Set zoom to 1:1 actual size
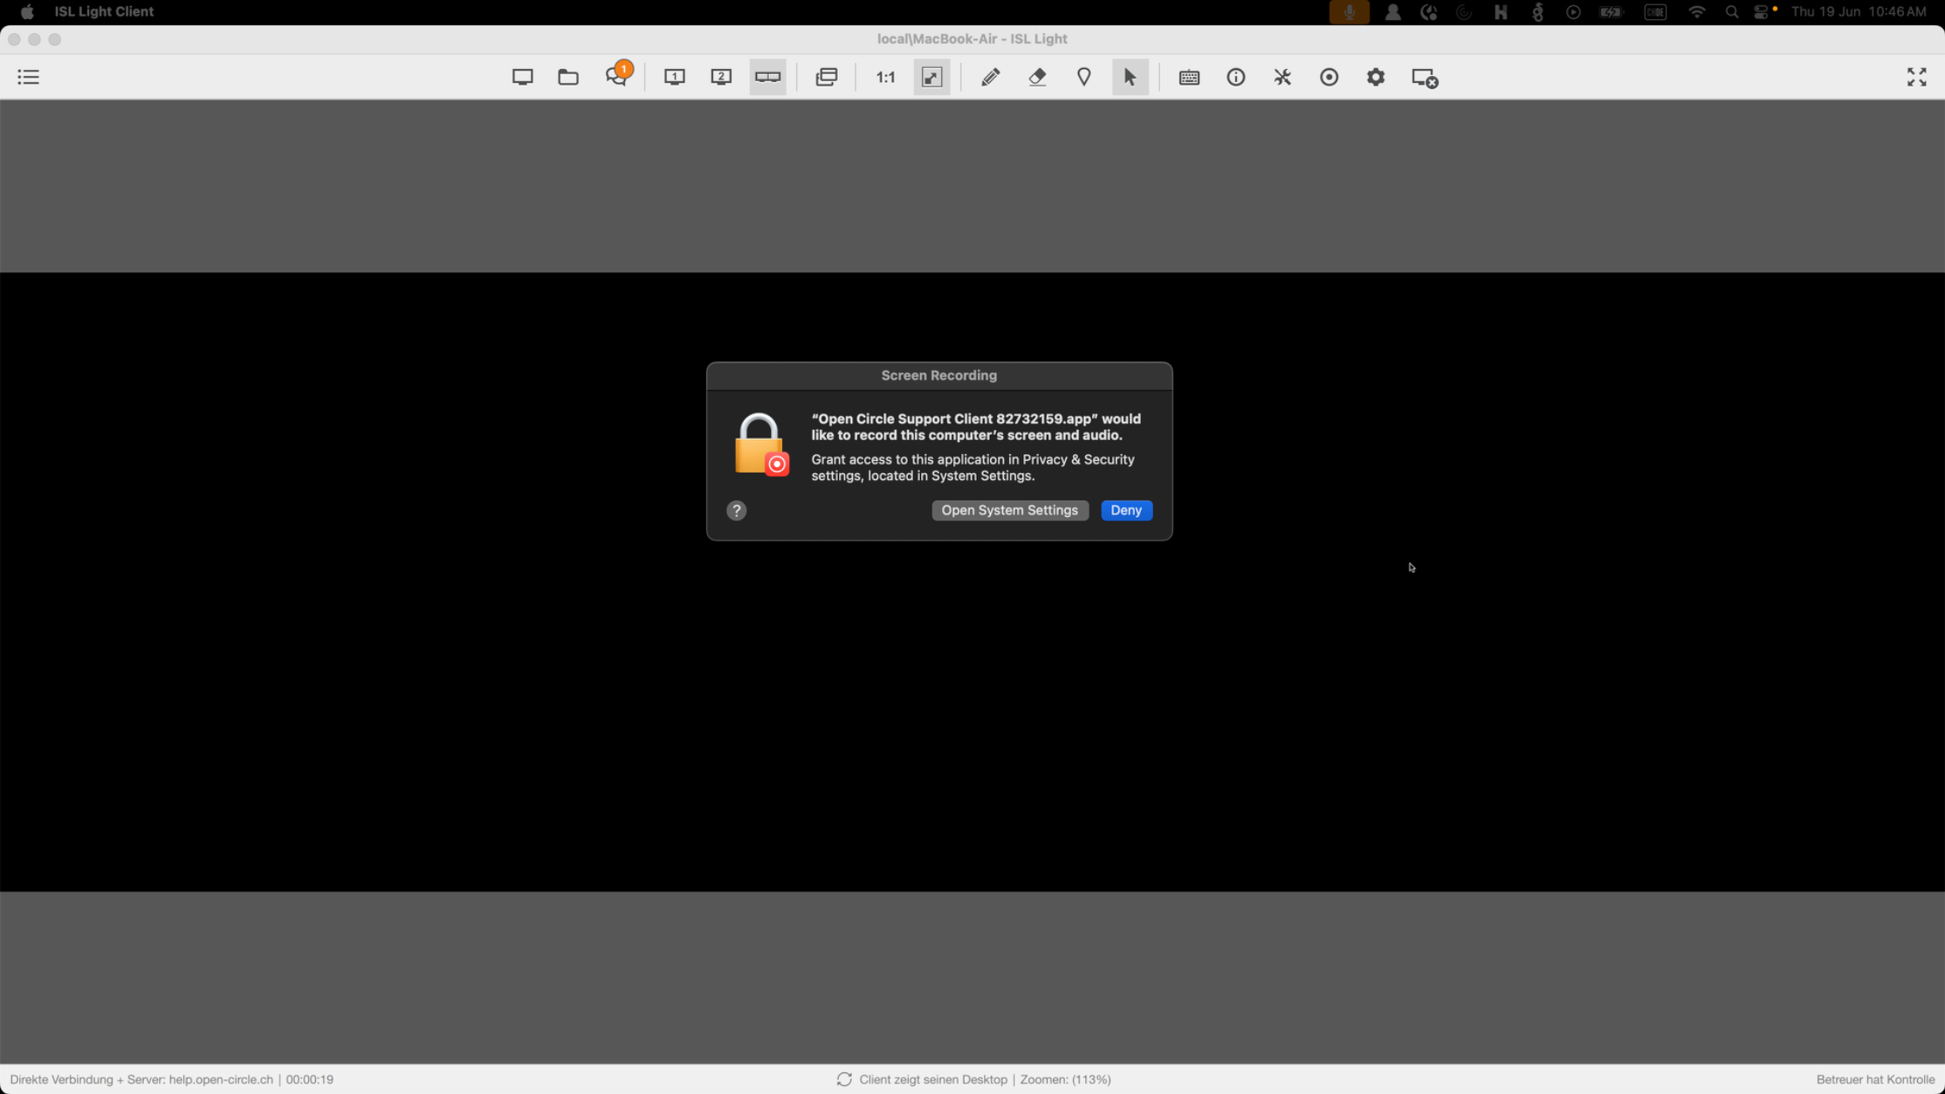Image resolution: width=1945 pixels, height=1094 pixels. click(x=885, y=77)
